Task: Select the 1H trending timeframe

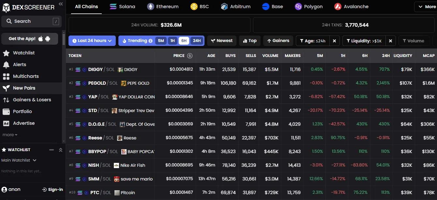Action: pyautogui.click(x=173, y=41)
